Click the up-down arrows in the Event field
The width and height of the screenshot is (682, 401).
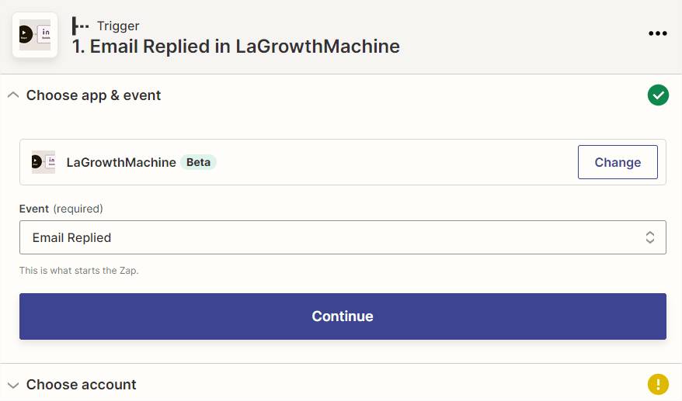pos(650,237)
